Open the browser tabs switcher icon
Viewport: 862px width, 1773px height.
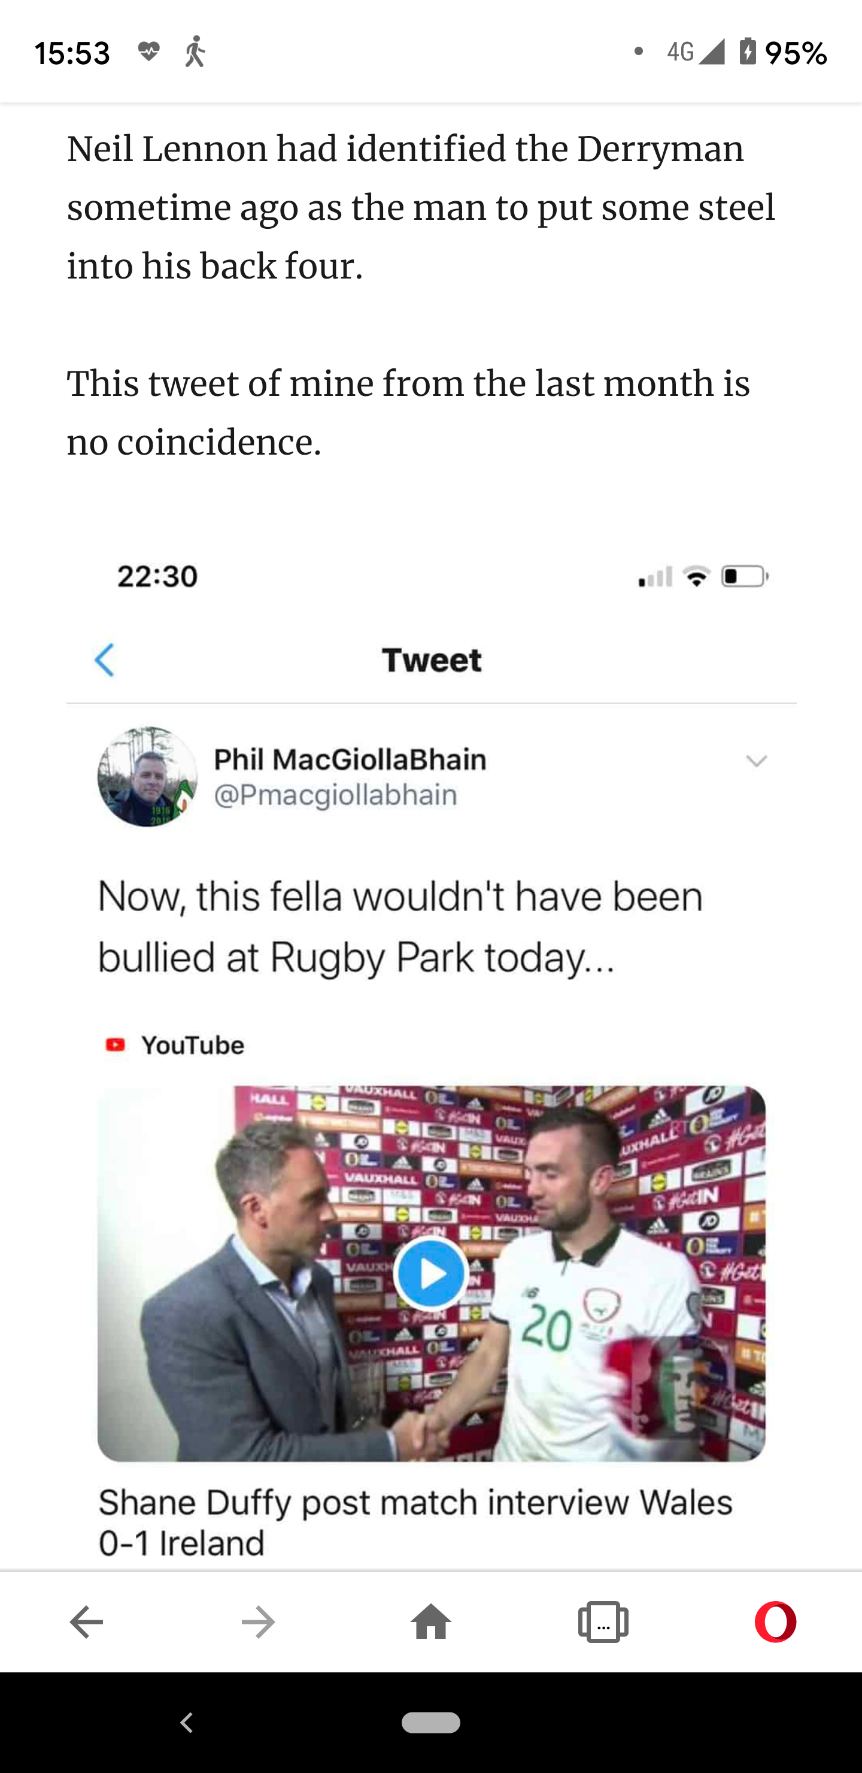[x=603, y=1622]
